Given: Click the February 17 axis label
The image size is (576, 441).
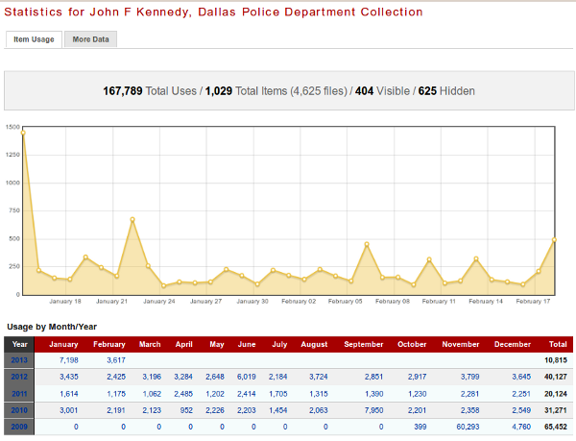Looking at the screenshot, I should 533,302.
